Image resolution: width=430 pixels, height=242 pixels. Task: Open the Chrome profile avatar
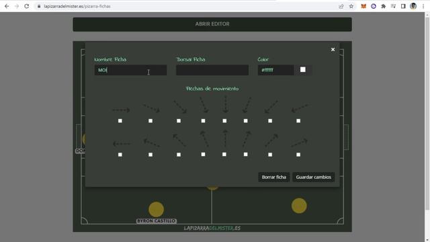click(x=413, y=6)
